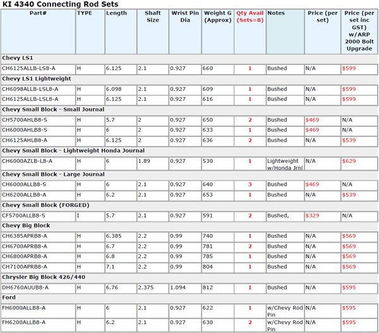
Task: Select part number CH6800APRB8-A
Action: click(25, 256)
